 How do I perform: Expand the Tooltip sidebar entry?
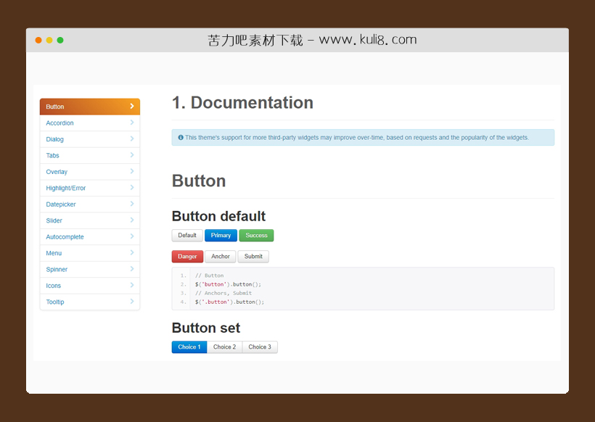(132, 302)
